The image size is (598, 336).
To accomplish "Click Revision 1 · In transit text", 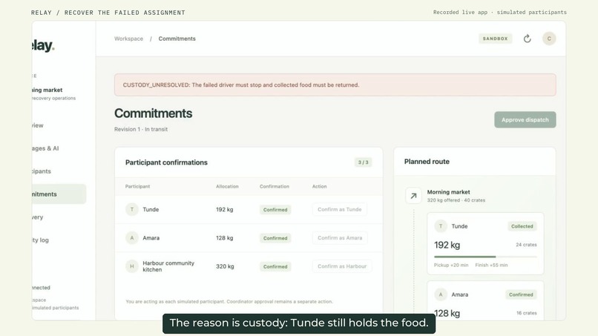I will click(141, 129).
